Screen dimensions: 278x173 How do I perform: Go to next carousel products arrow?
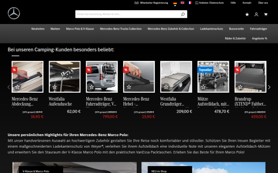(x=269, y=87)
